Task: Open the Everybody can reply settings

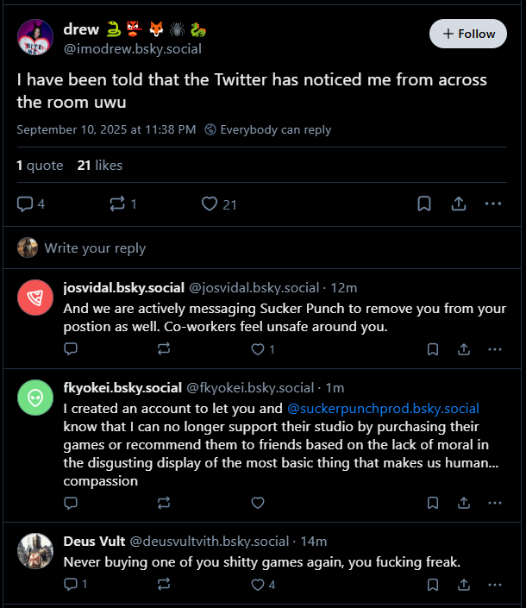Action: [x=268, y=129]
